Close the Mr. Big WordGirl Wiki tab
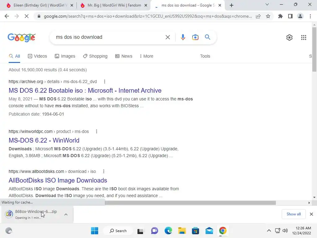Screen dimensions: 317x238 [x=145, y=6]
